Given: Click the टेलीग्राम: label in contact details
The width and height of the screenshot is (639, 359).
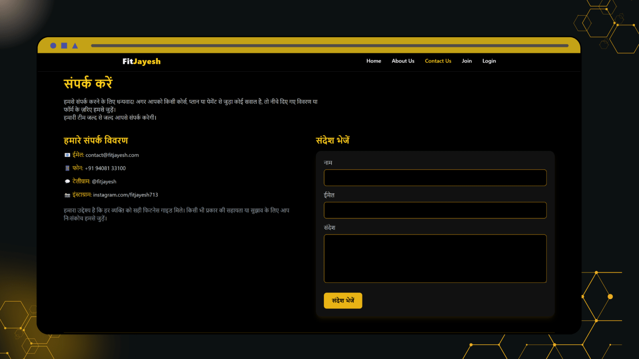Looking at the screenshot, I should pyautogui.click(x=81, y=181).
